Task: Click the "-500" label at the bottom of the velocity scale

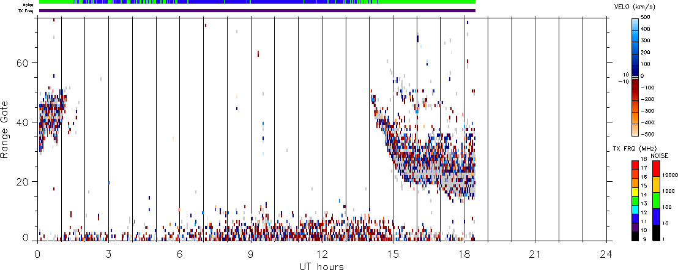Action: (x=647, y=134)
